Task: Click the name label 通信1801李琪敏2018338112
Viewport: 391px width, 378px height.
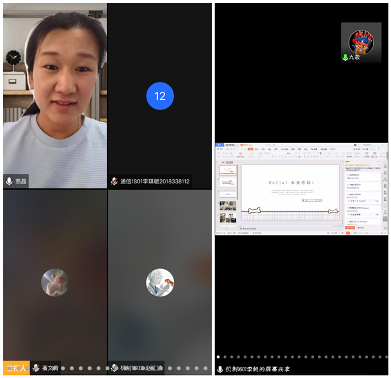Action: (x=155, y=182)
